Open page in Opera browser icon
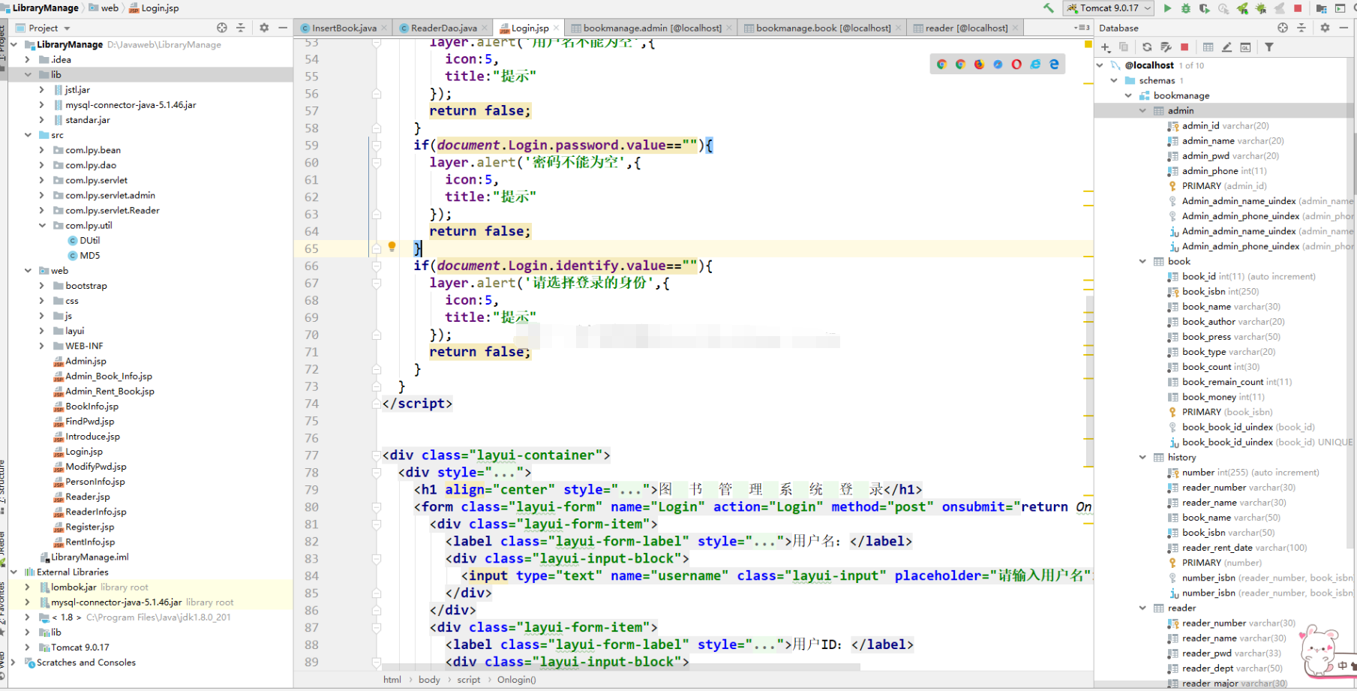The width and height of the screenshot is (1357, 691). point(1016,65)
